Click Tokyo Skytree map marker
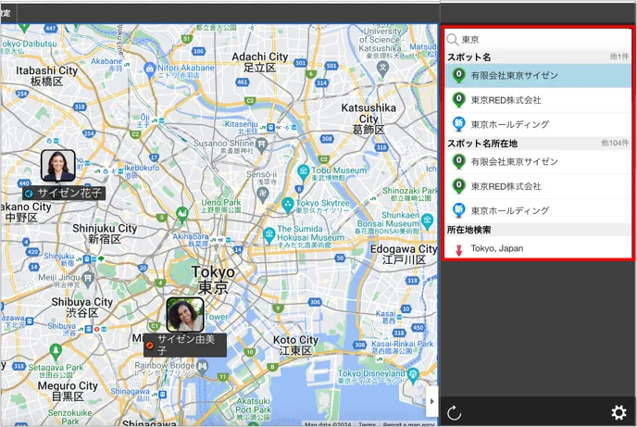Viewport: 637px width, 427px height. pos(288,206)
